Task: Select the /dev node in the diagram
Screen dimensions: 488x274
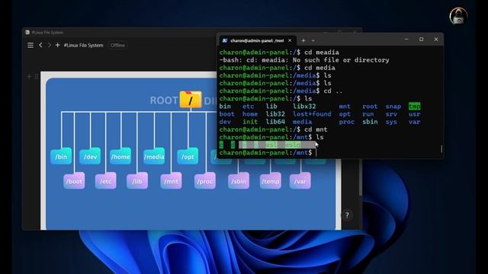Action: click(90, 157)
